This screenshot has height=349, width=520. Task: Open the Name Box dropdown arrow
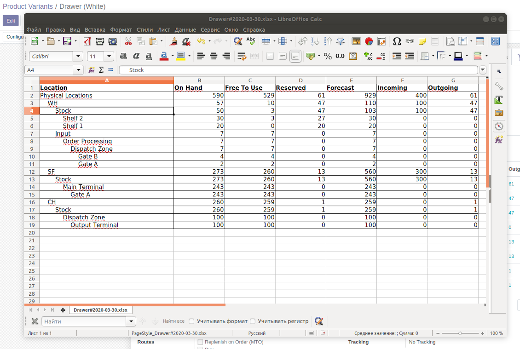78,70
